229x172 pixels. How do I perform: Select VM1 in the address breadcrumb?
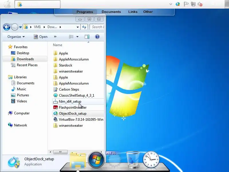pyautogui.click(x=37, y=27)
